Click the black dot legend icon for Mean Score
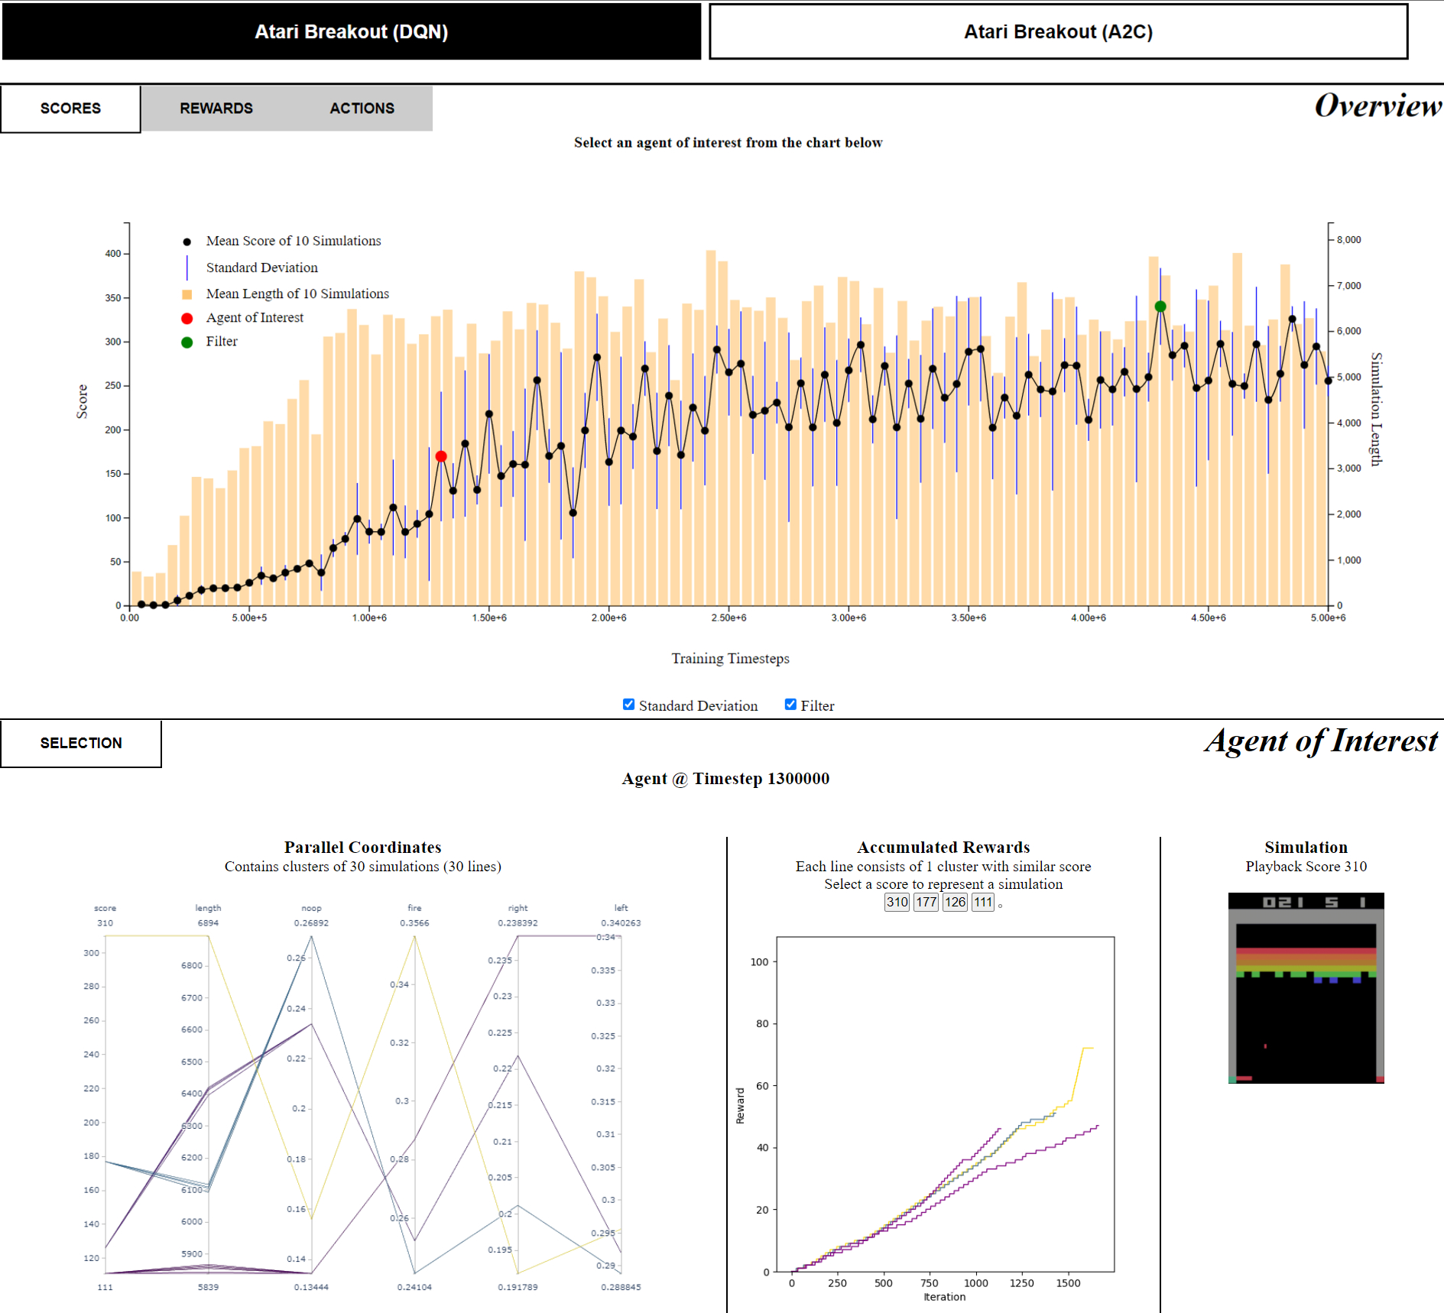This screenshot has height=1313, width=1444. pyautogui.click(x=187, y=242)
